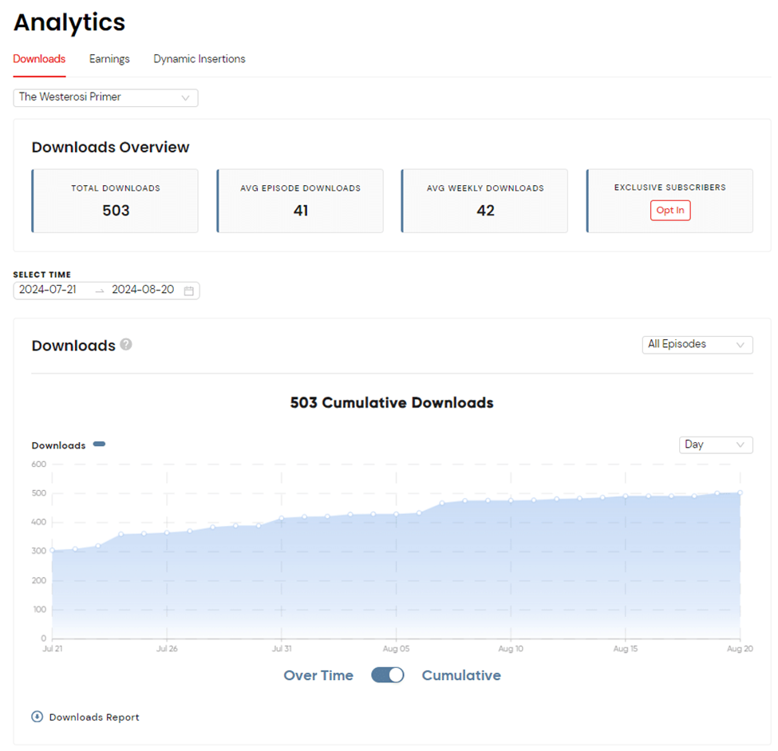This screenshot has width=778, height=751.
Task: Open the Downloads Report link
Action: pyautogui.click(x=93, y=717)
